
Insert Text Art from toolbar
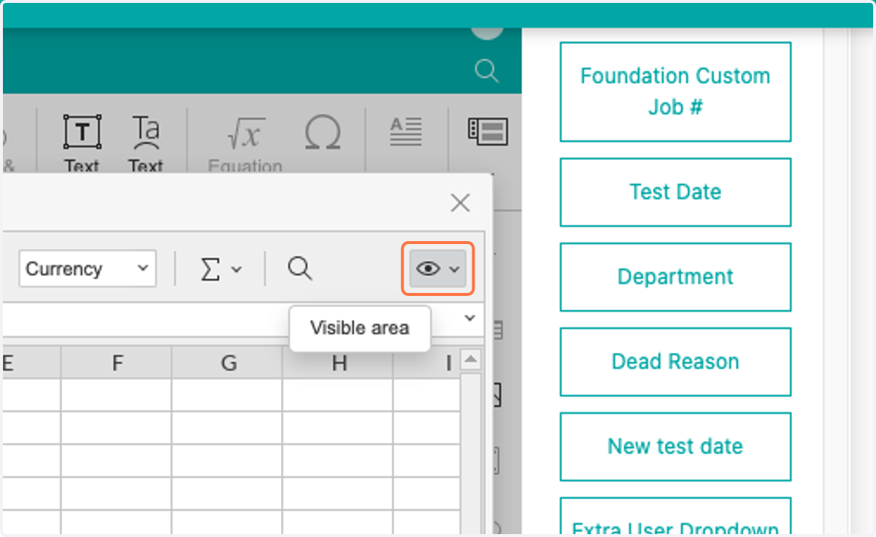pyautogui.click(x=146, y=144)
